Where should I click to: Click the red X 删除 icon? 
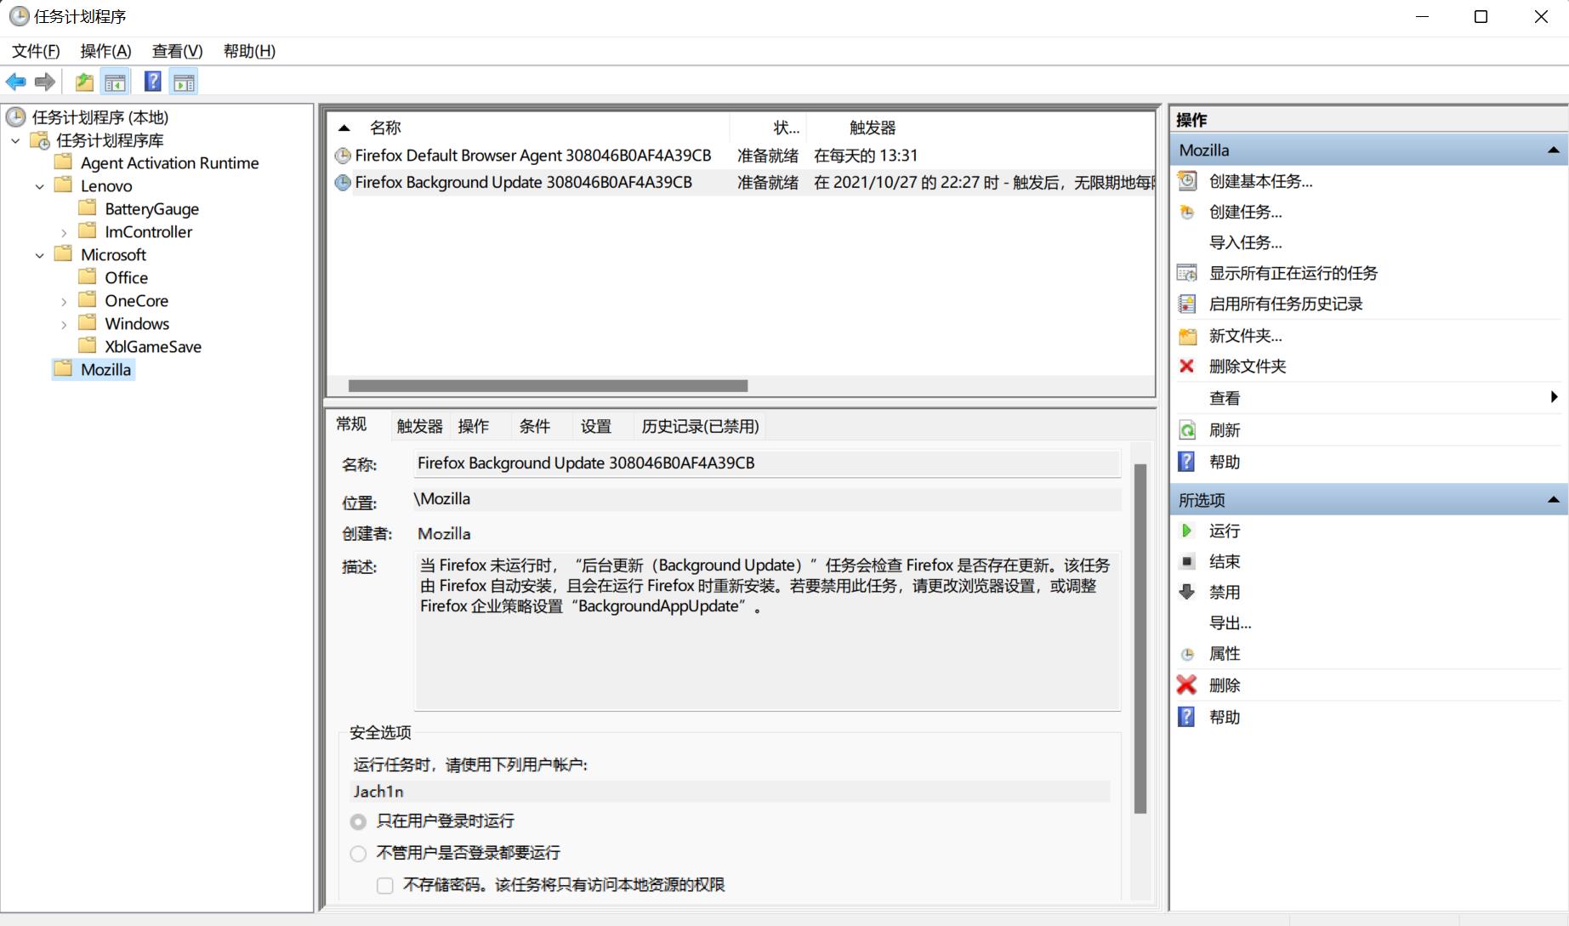click(1187, 685)
